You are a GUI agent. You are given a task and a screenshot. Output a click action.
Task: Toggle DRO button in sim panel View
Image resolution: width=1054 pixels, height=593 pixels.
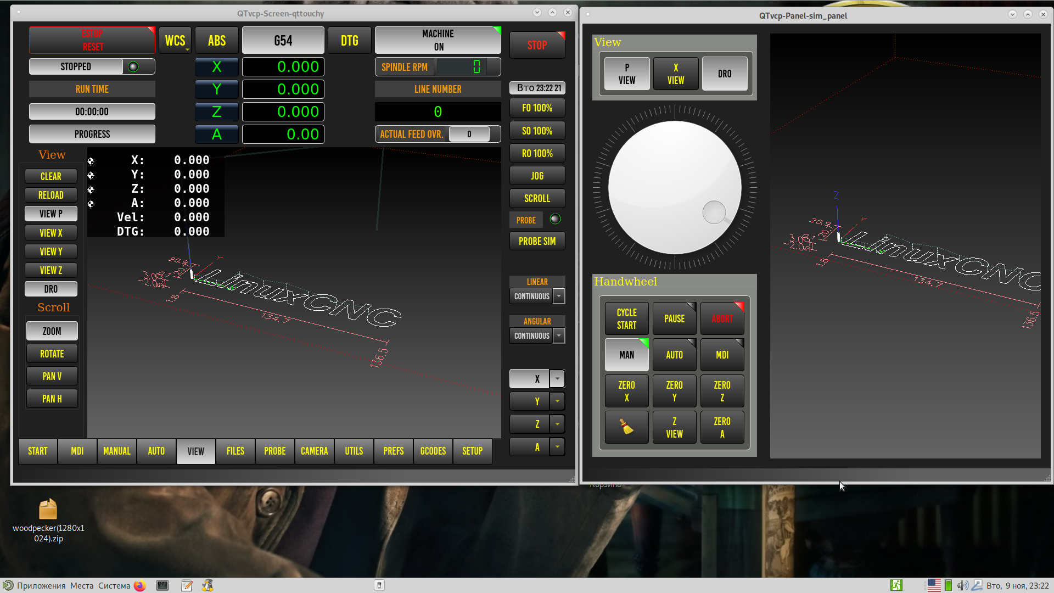(725, 74)
